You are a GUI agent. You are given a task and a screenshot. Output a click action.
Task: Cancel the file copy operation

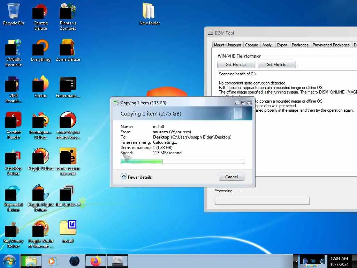point(231,177)
